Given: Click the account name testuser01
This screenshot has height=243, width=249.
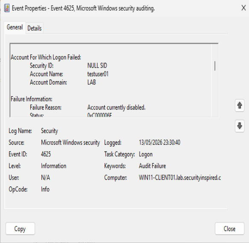Looking at the screenshot, I should point(98,74).
